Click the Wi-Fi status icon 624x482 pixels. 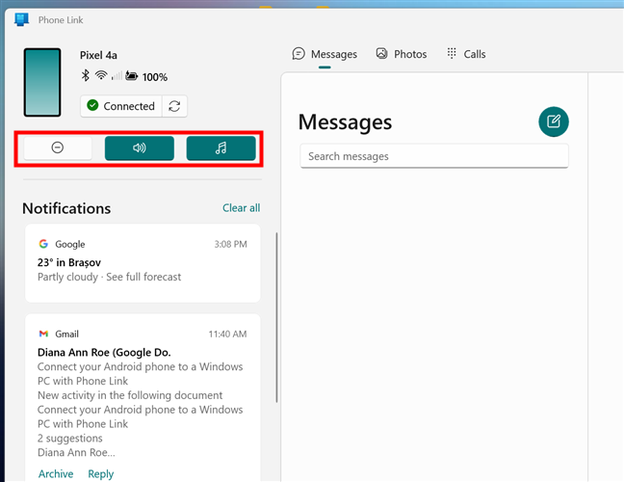coord(101,75)
